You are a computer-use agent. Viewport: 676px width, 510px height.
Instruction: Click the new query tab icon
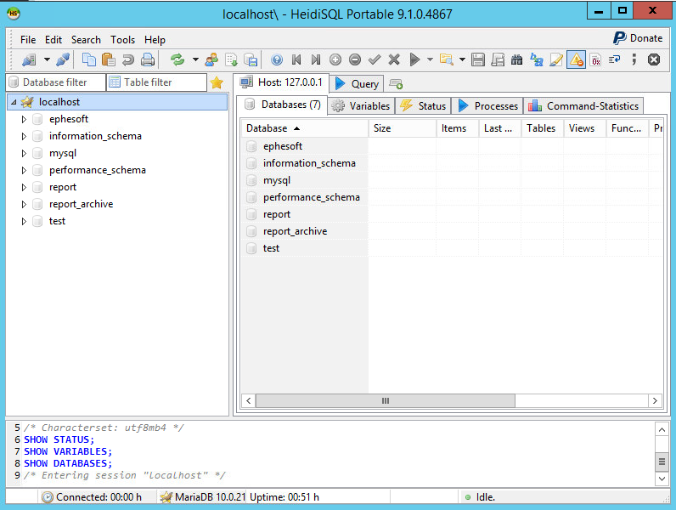click(x=396, y=83)
